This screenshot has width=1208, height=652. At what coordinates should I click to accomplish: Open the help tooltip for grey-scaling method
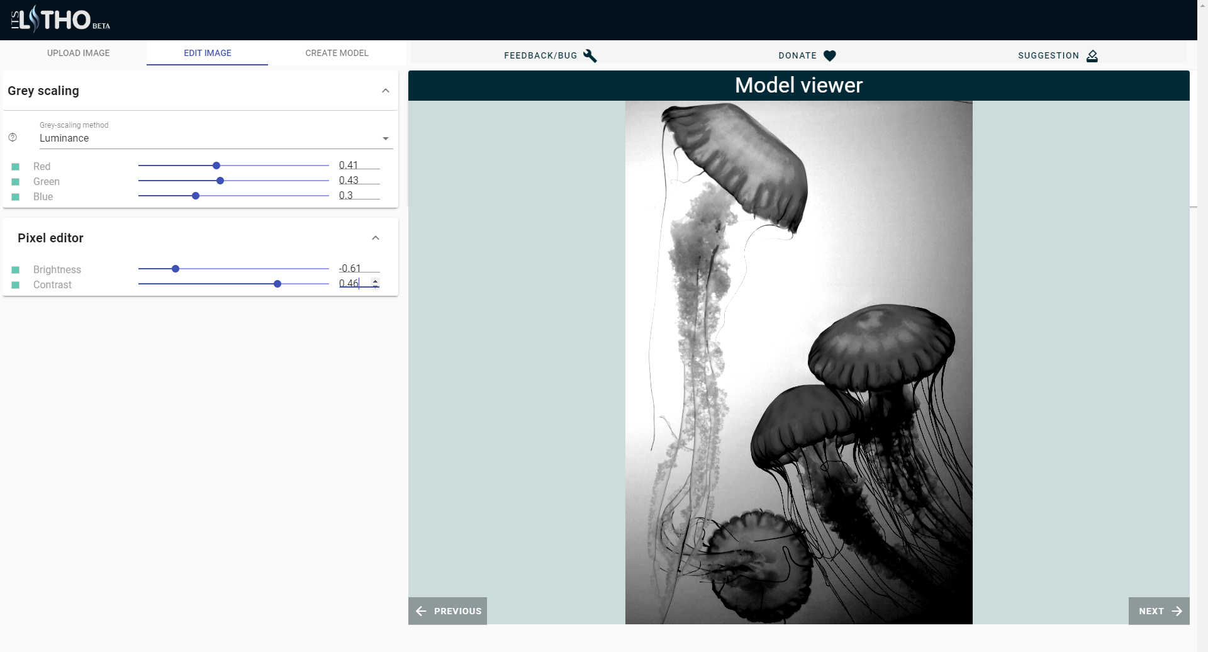(13, 137)
